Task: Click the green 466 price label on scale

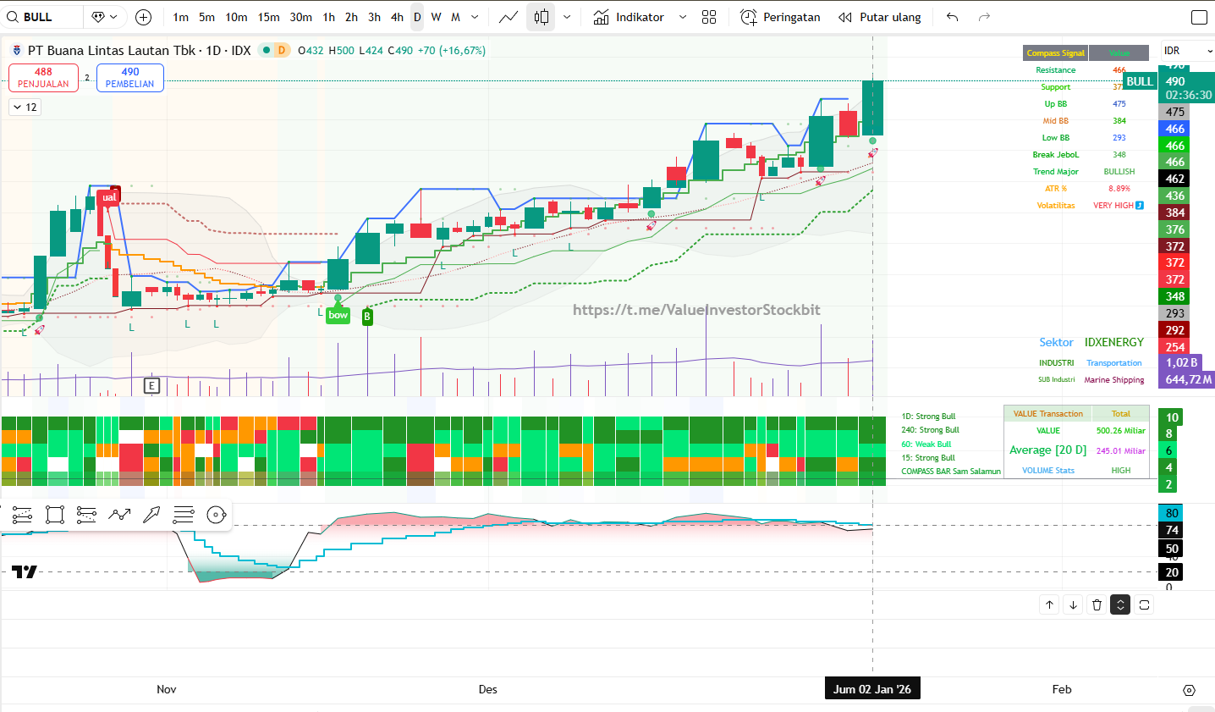Action: (x=1174, y=146)
